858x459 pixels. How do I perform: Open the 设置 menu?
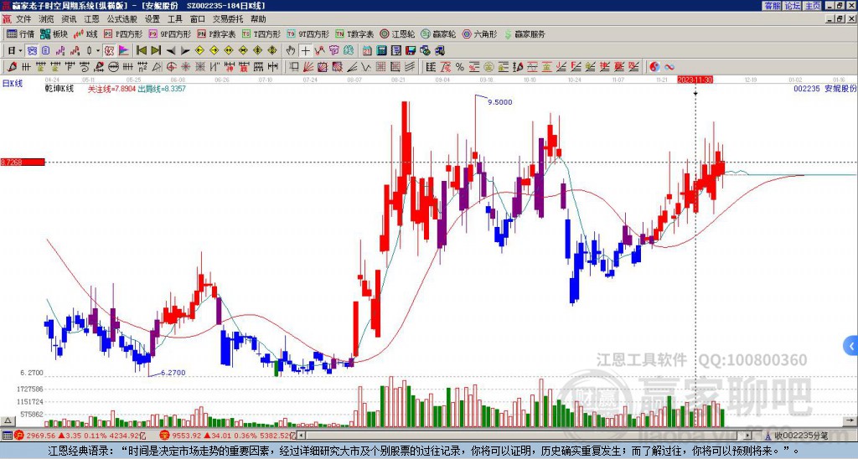152,19
